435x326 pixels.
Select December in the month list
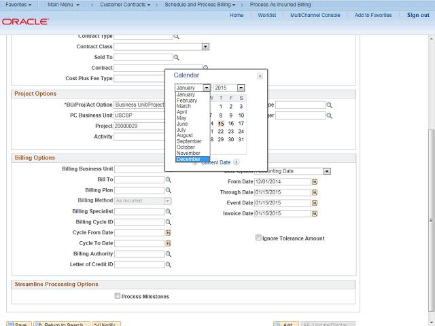point(188,159)
